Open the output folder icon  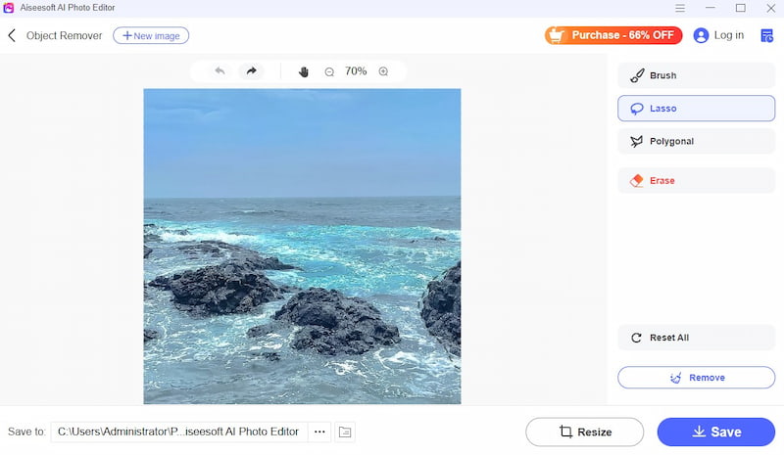coord(345,432)
